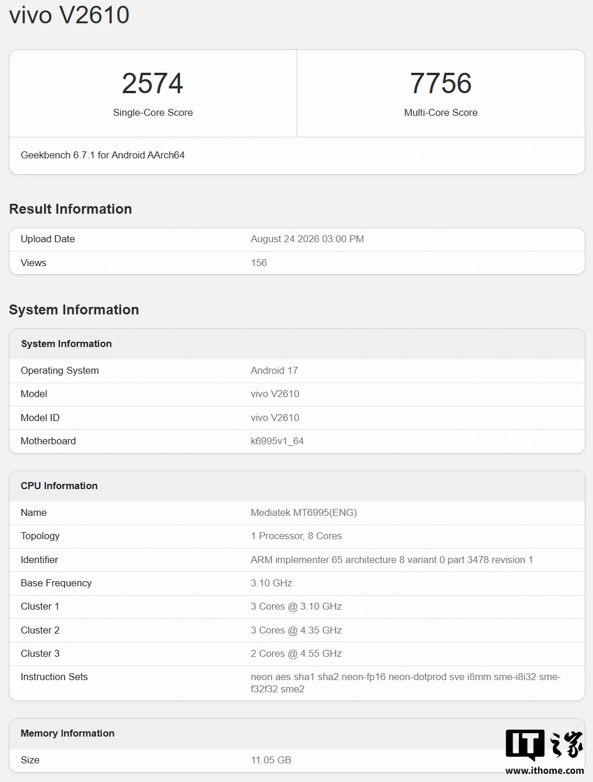Click the Cluster 2 label

click(40, 630)
